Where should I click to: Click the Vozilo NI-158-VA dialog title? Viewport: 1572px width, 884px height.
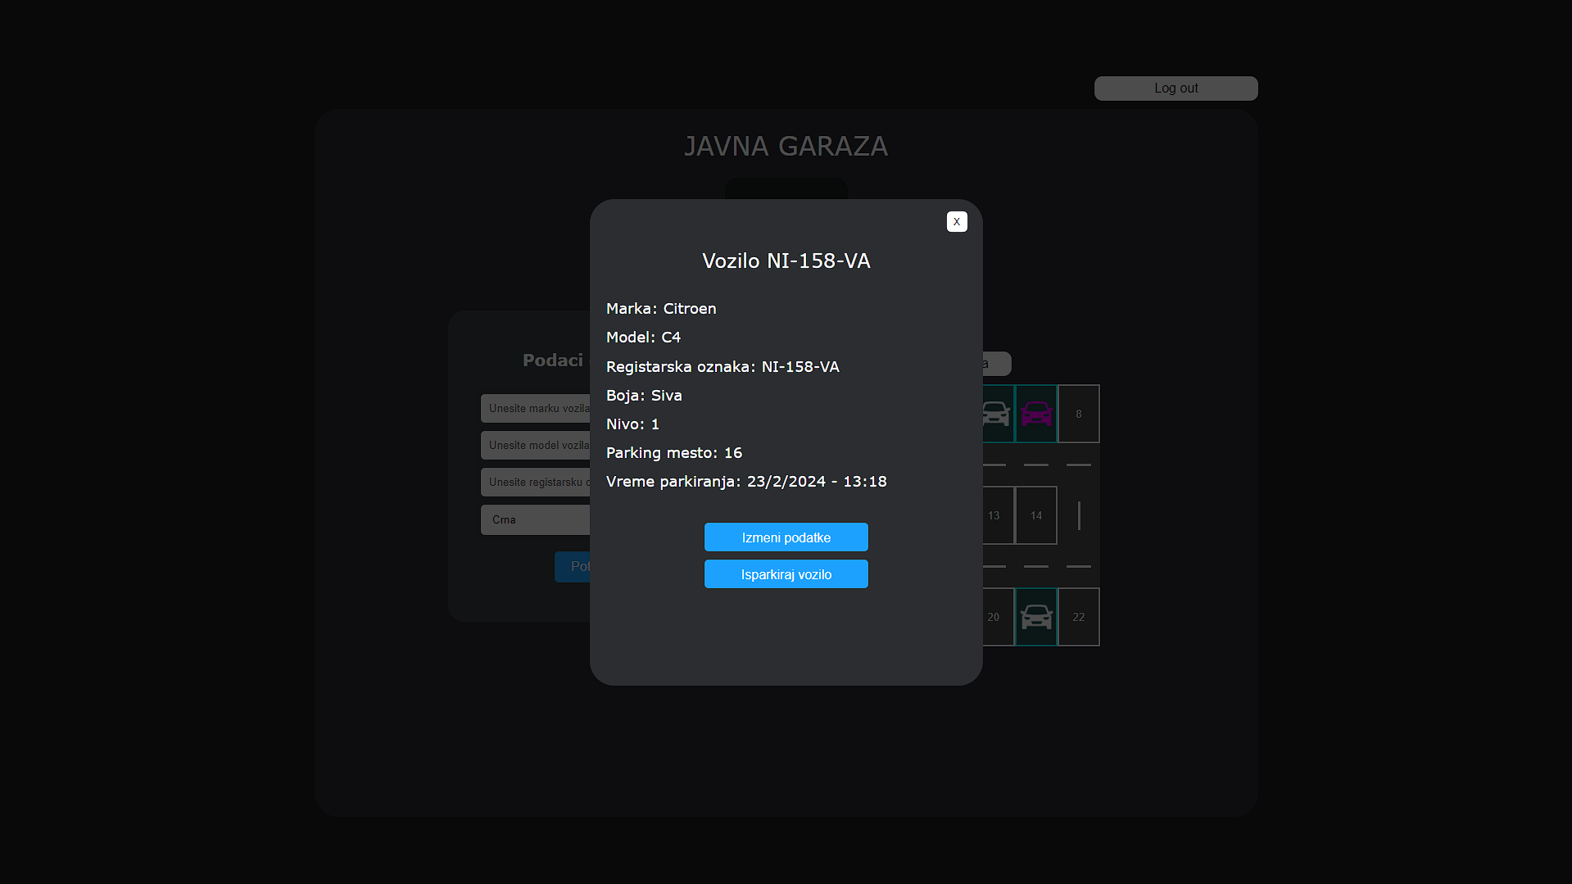click(x=786, y=261)
